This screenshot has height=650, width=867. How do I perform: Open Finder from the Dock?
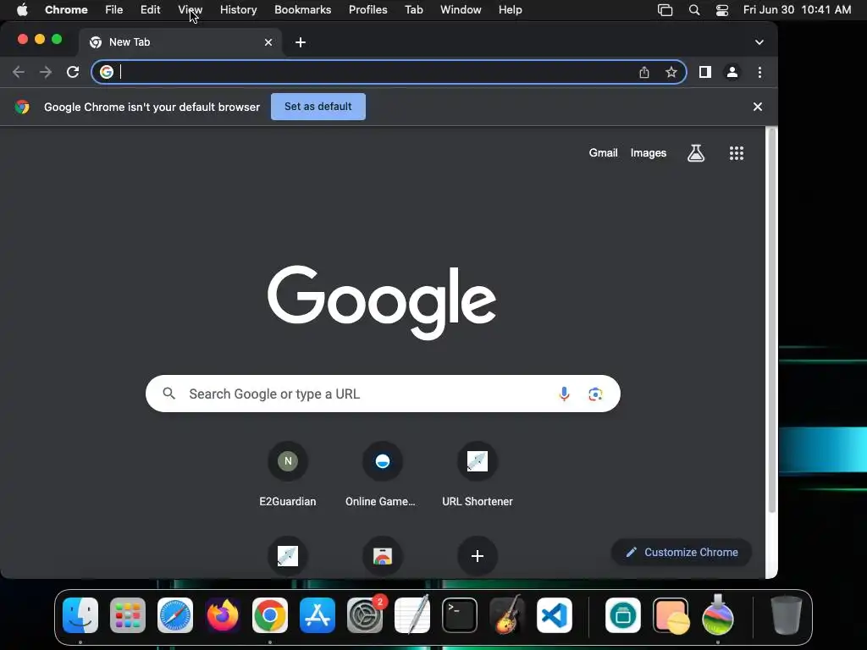pyautogui.click(x=80, y=615)
